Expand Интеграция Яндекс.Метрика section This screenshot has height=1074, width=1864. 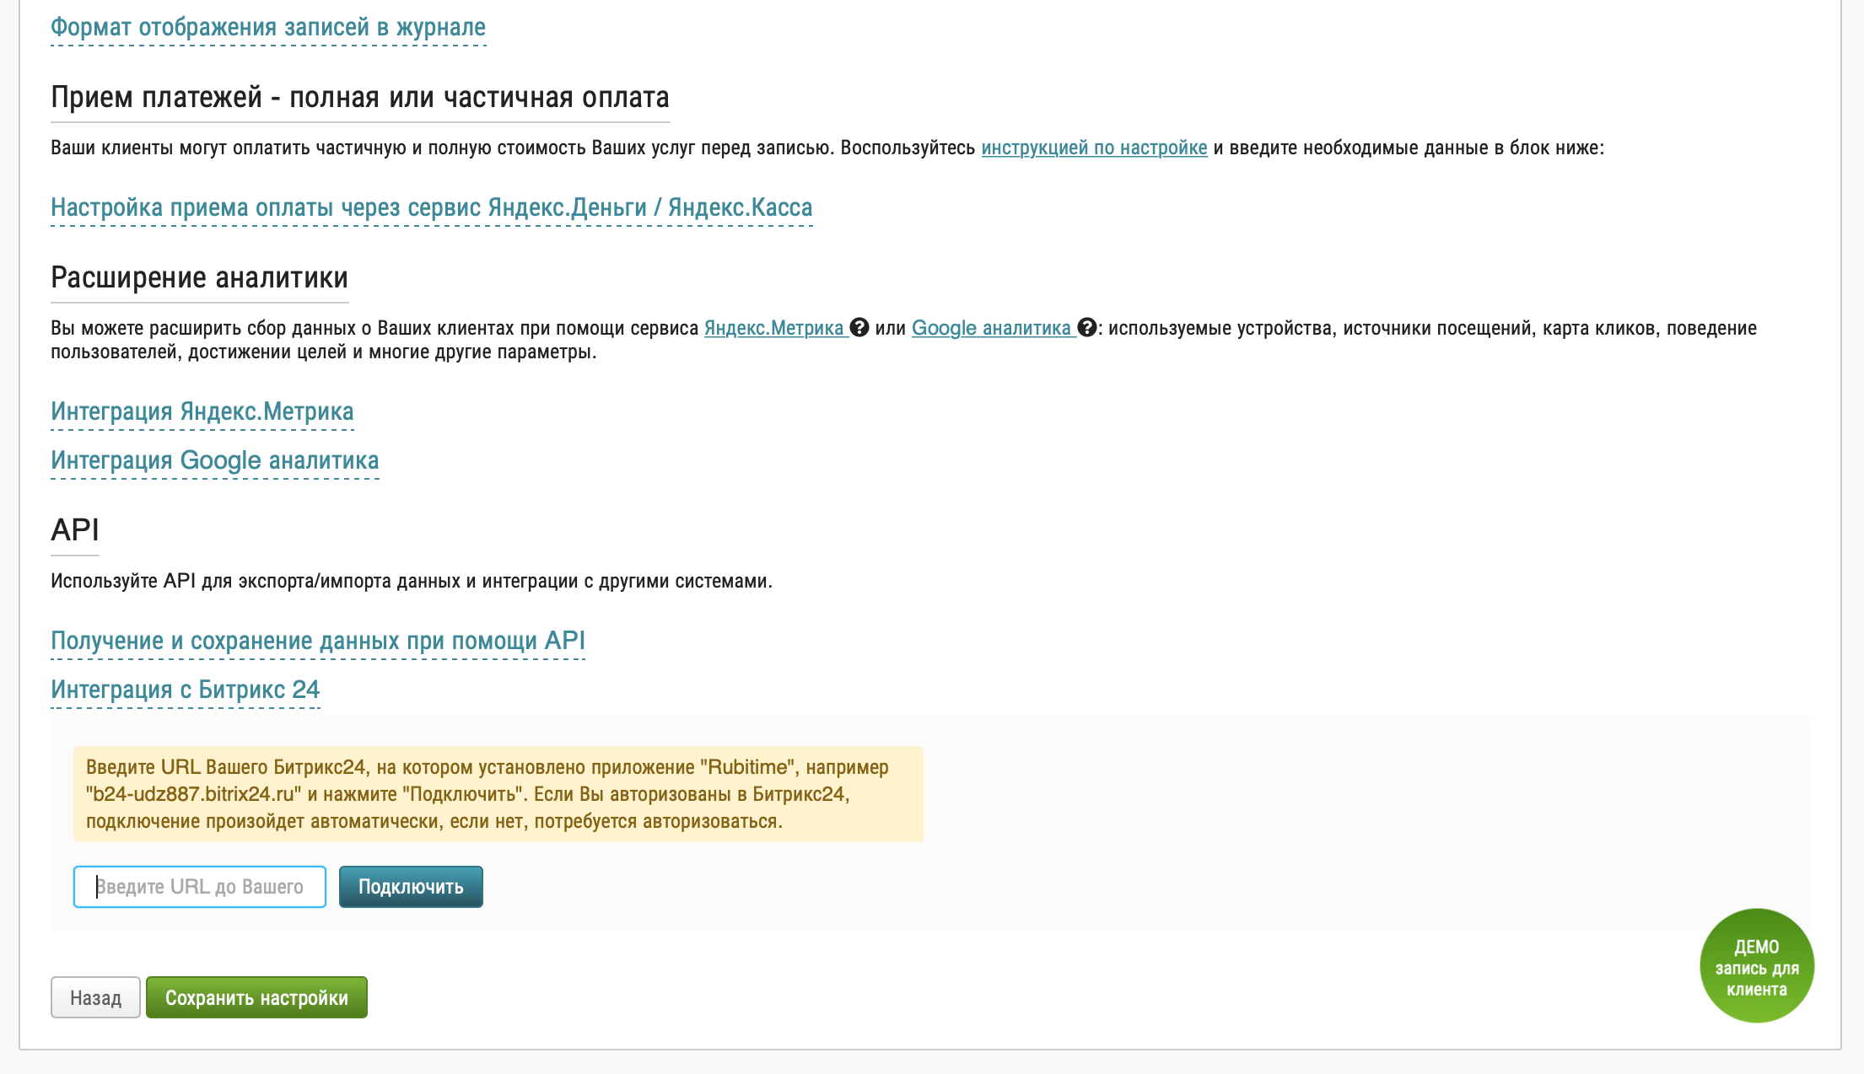202,412
